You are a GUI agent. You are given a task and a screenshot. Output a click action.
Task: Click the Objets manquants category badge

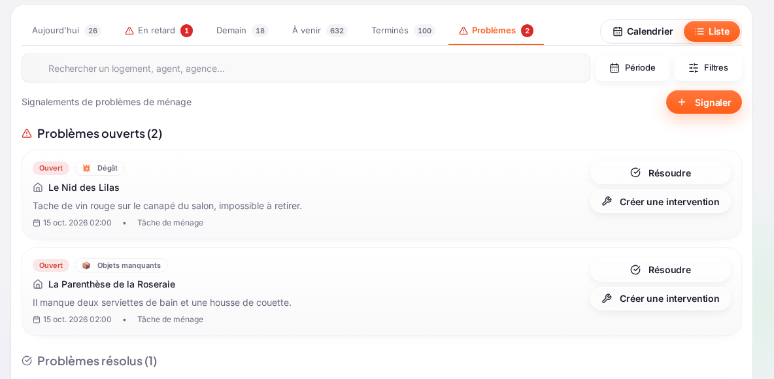point(122,265)
